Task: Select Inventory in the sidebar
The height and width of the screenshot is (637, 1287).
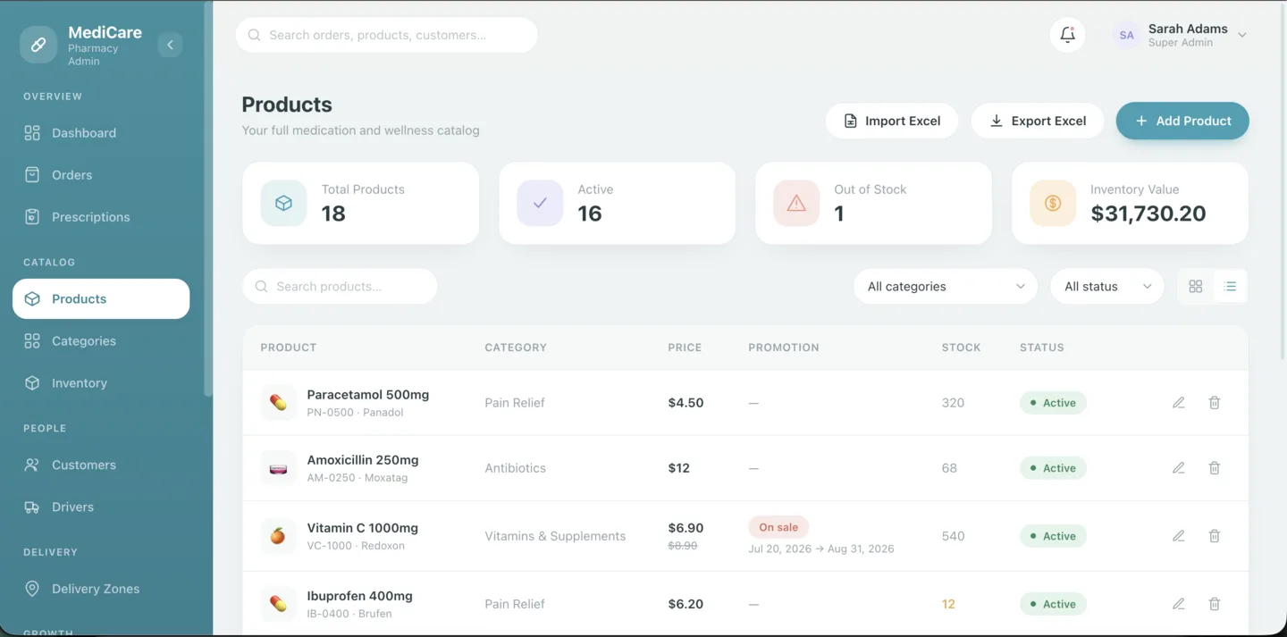Action: click(101, 383)
